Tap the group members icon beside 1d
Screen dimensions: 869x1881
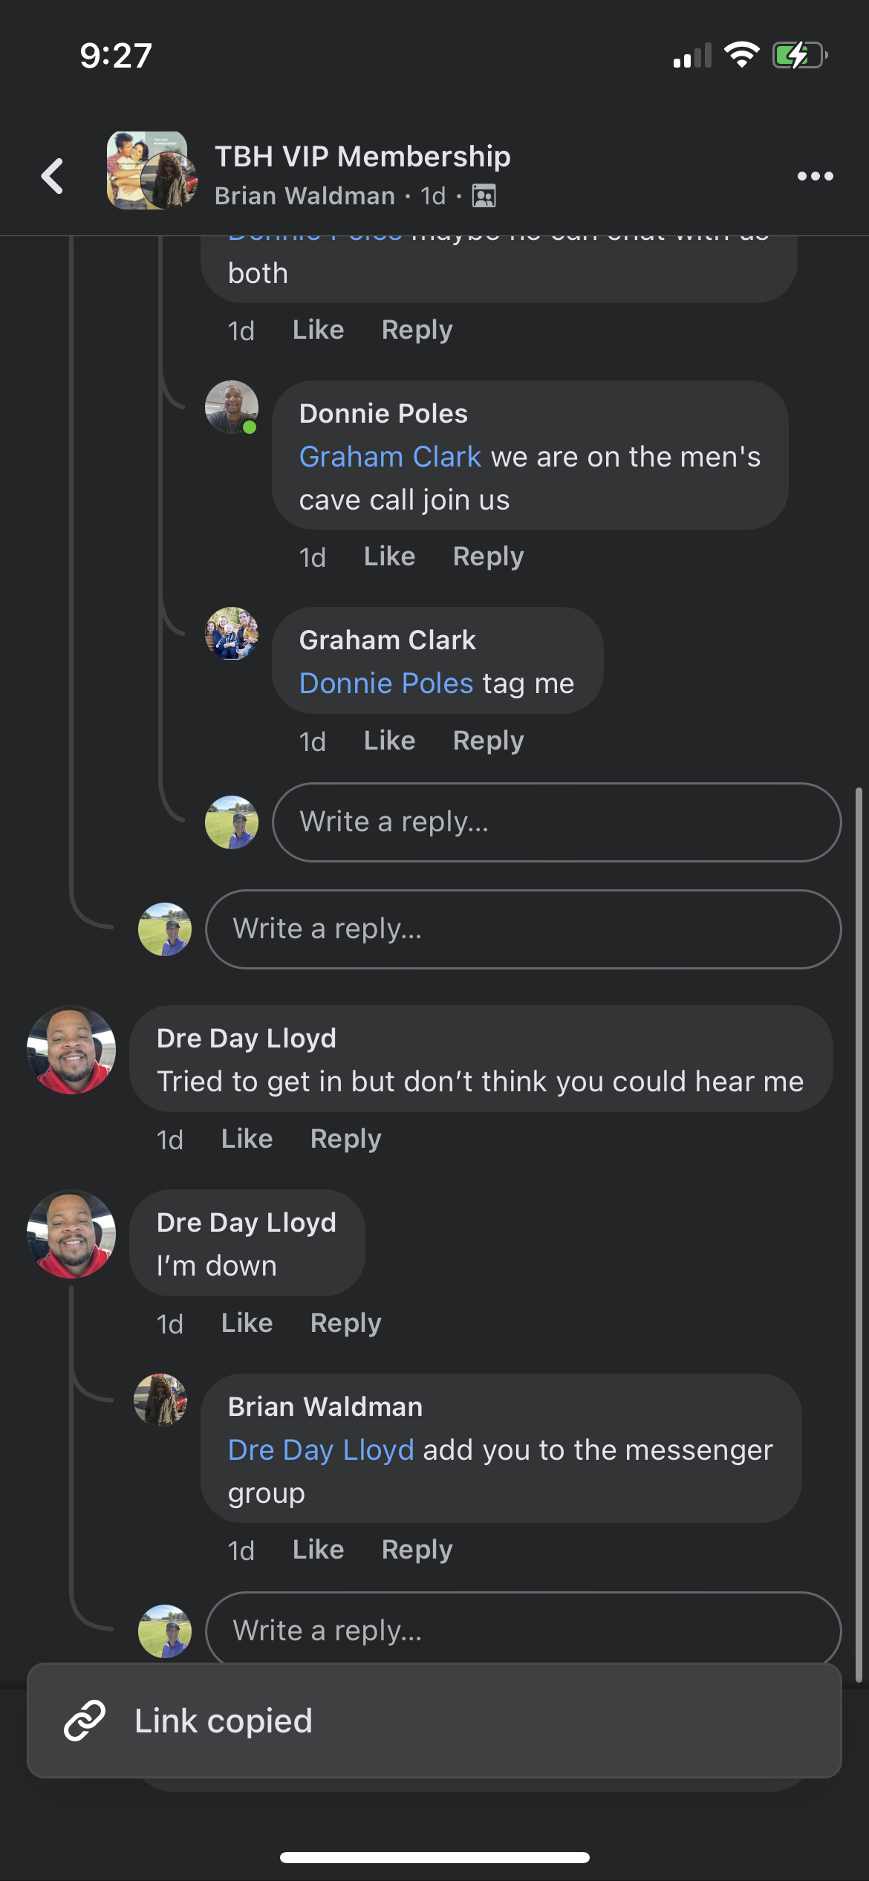484,196
